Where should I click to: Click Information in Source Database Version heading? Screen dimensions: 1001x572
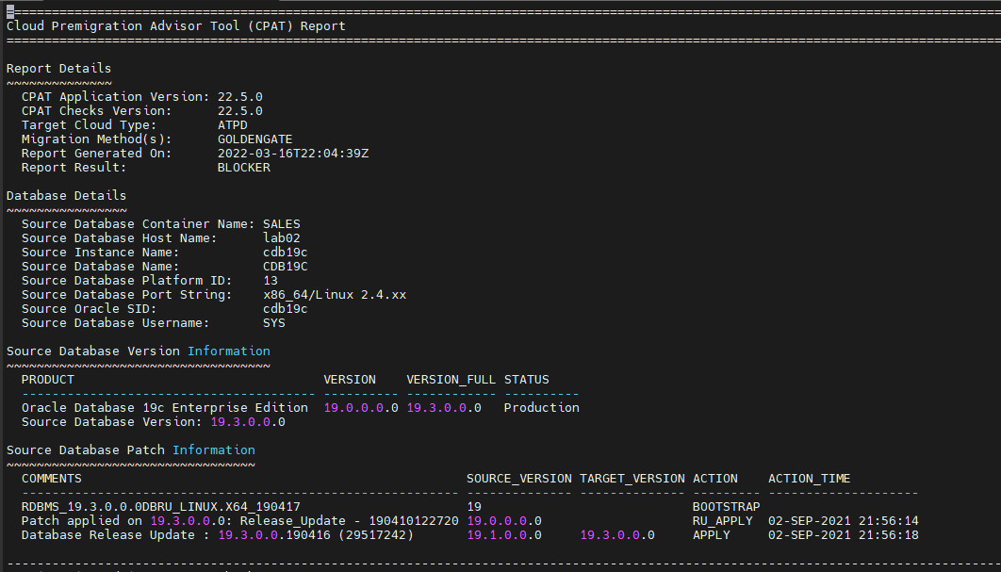pos(228,351)
